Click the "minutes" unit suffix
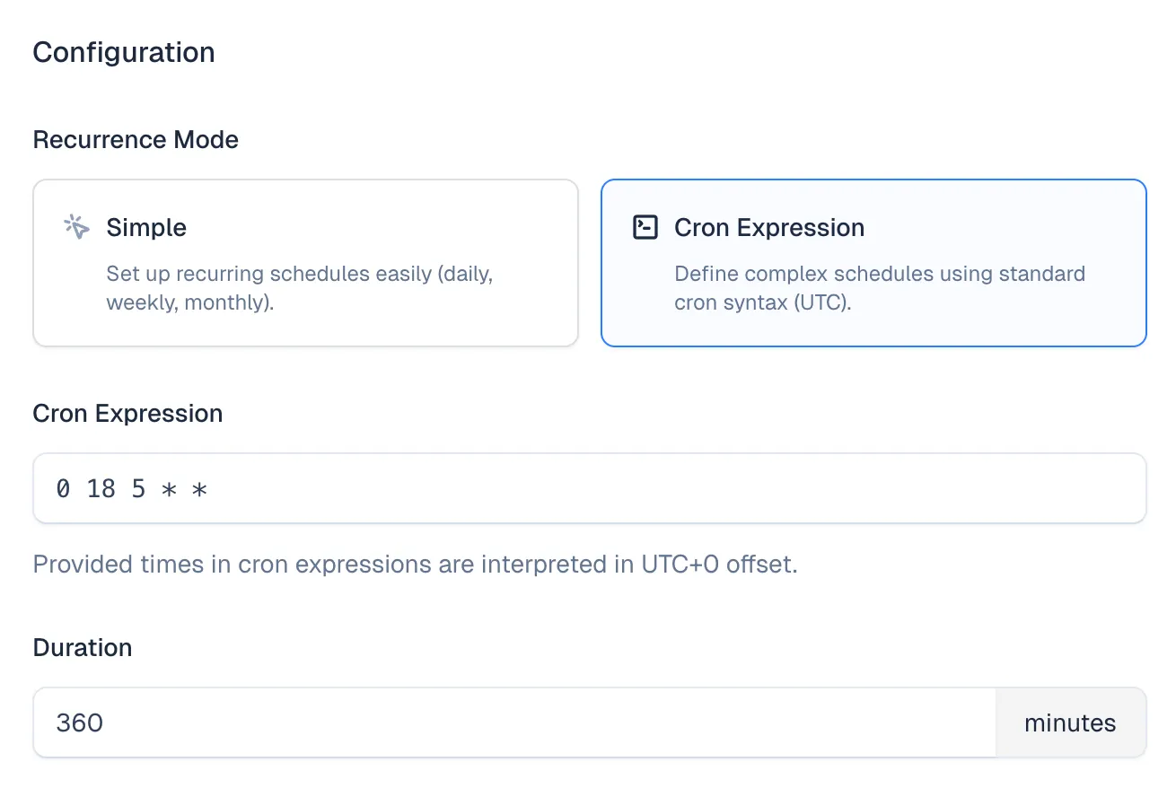Screen dimensions: 1176x788 [x=1070, y=722]
